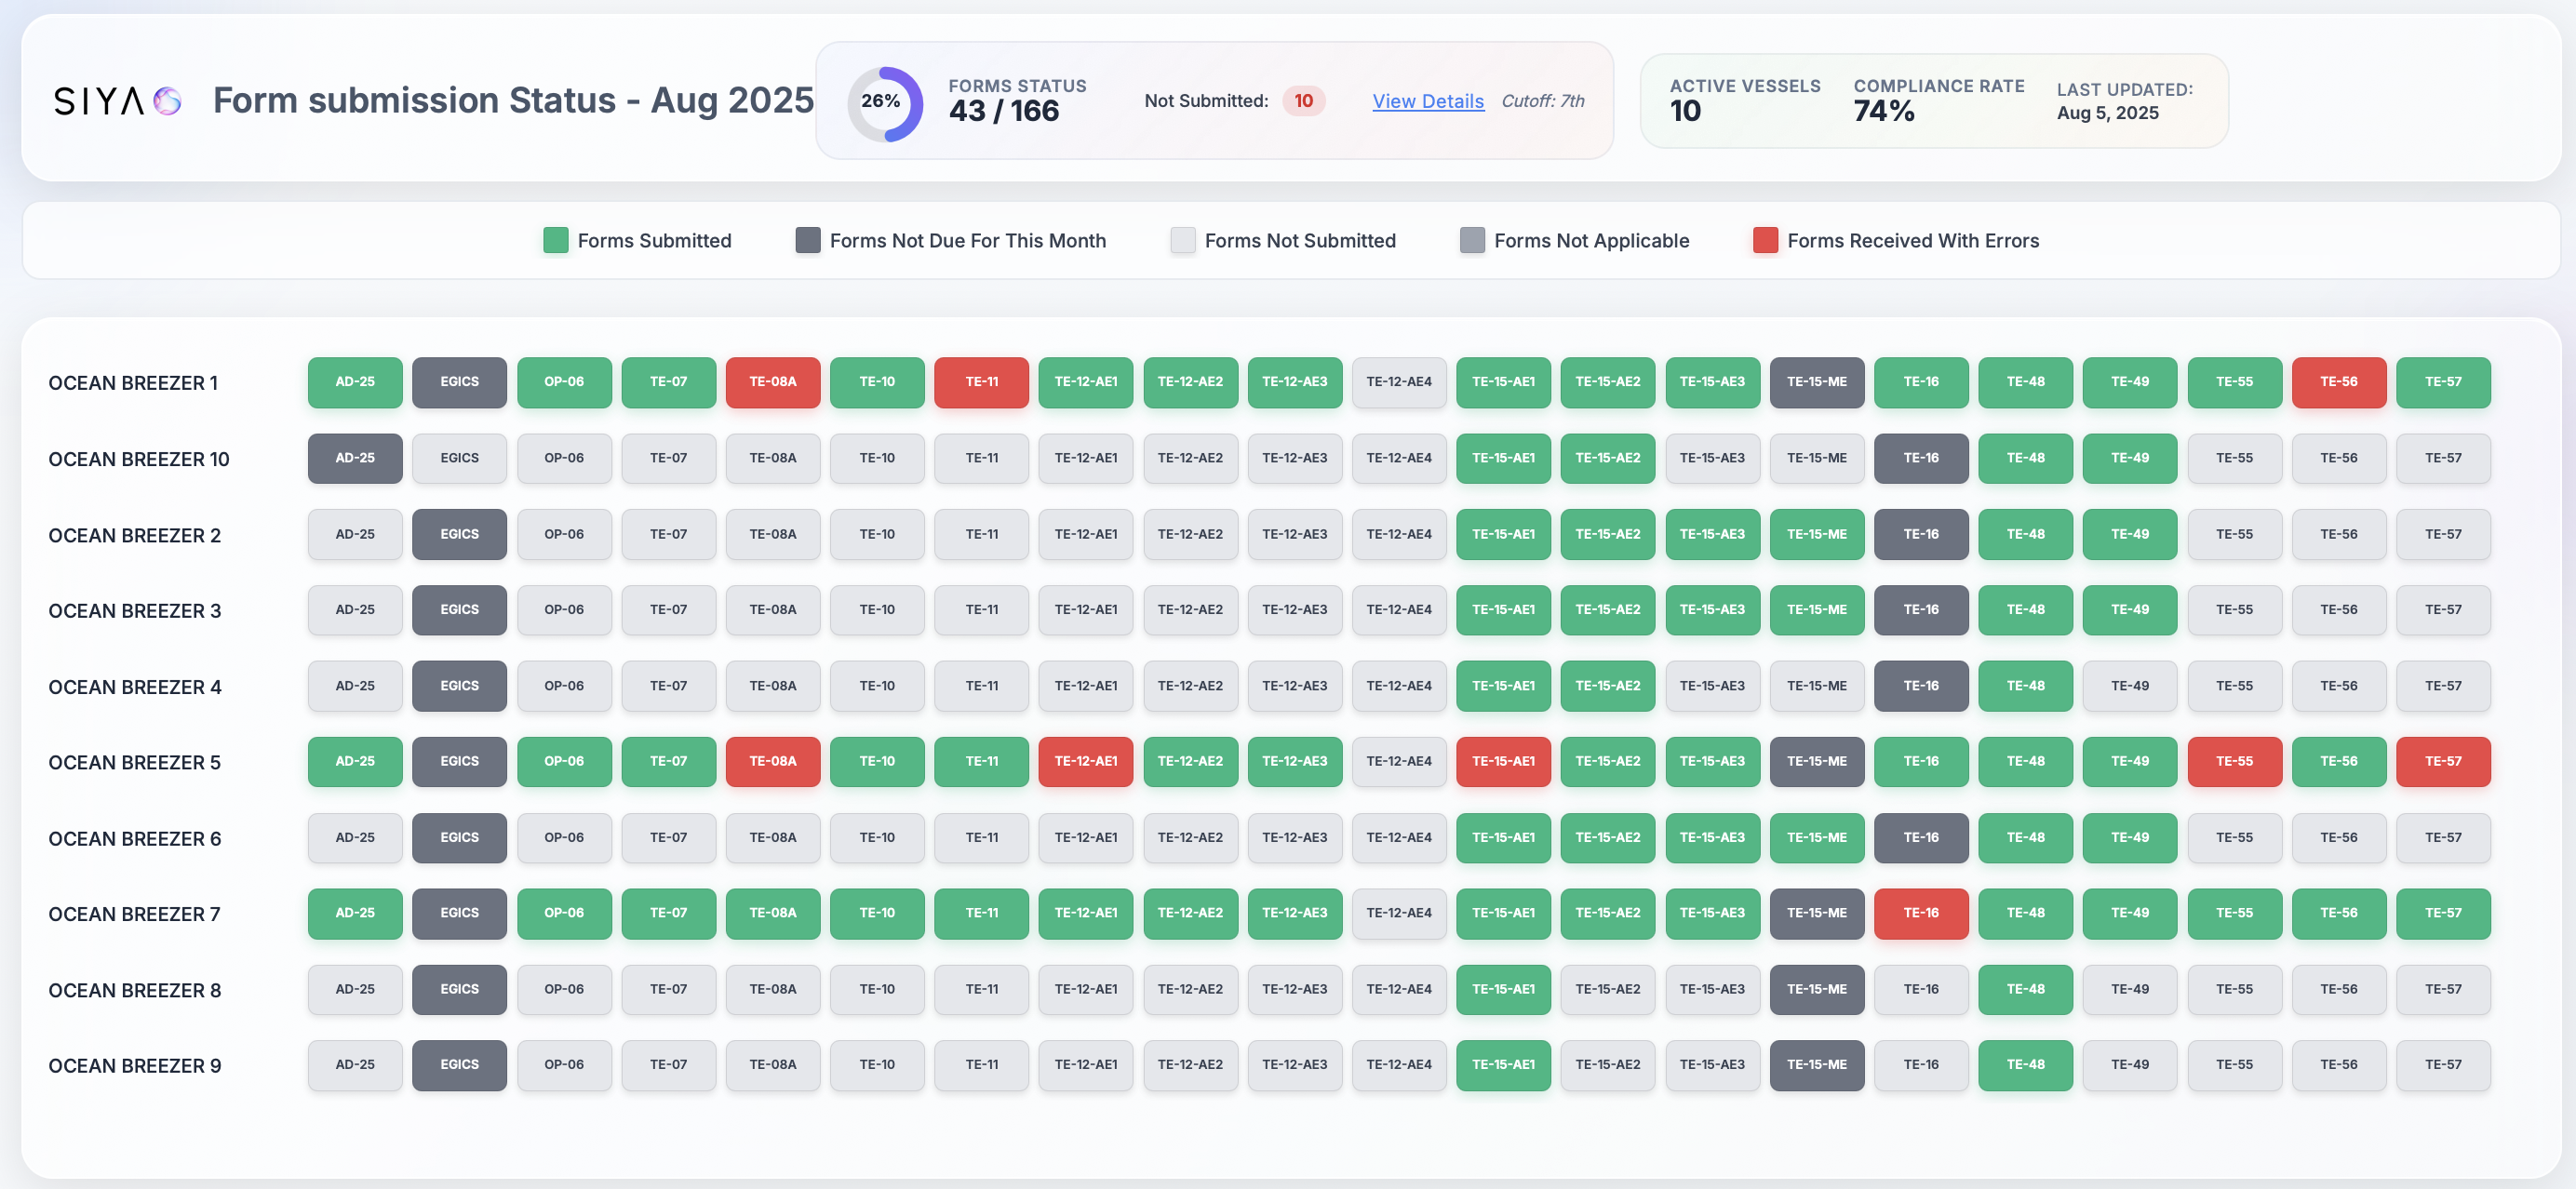
Task: Click the red Not Submitted count badge
Action: [x=1305, y=101]
